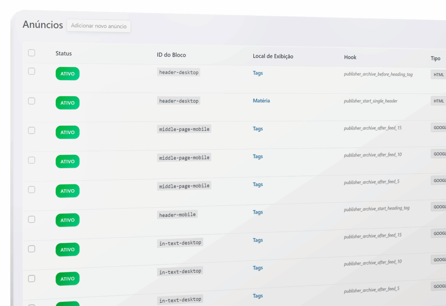Check the header-desktop row with Matéria location
The image size is (446, 306).
(x=32, y=101)
